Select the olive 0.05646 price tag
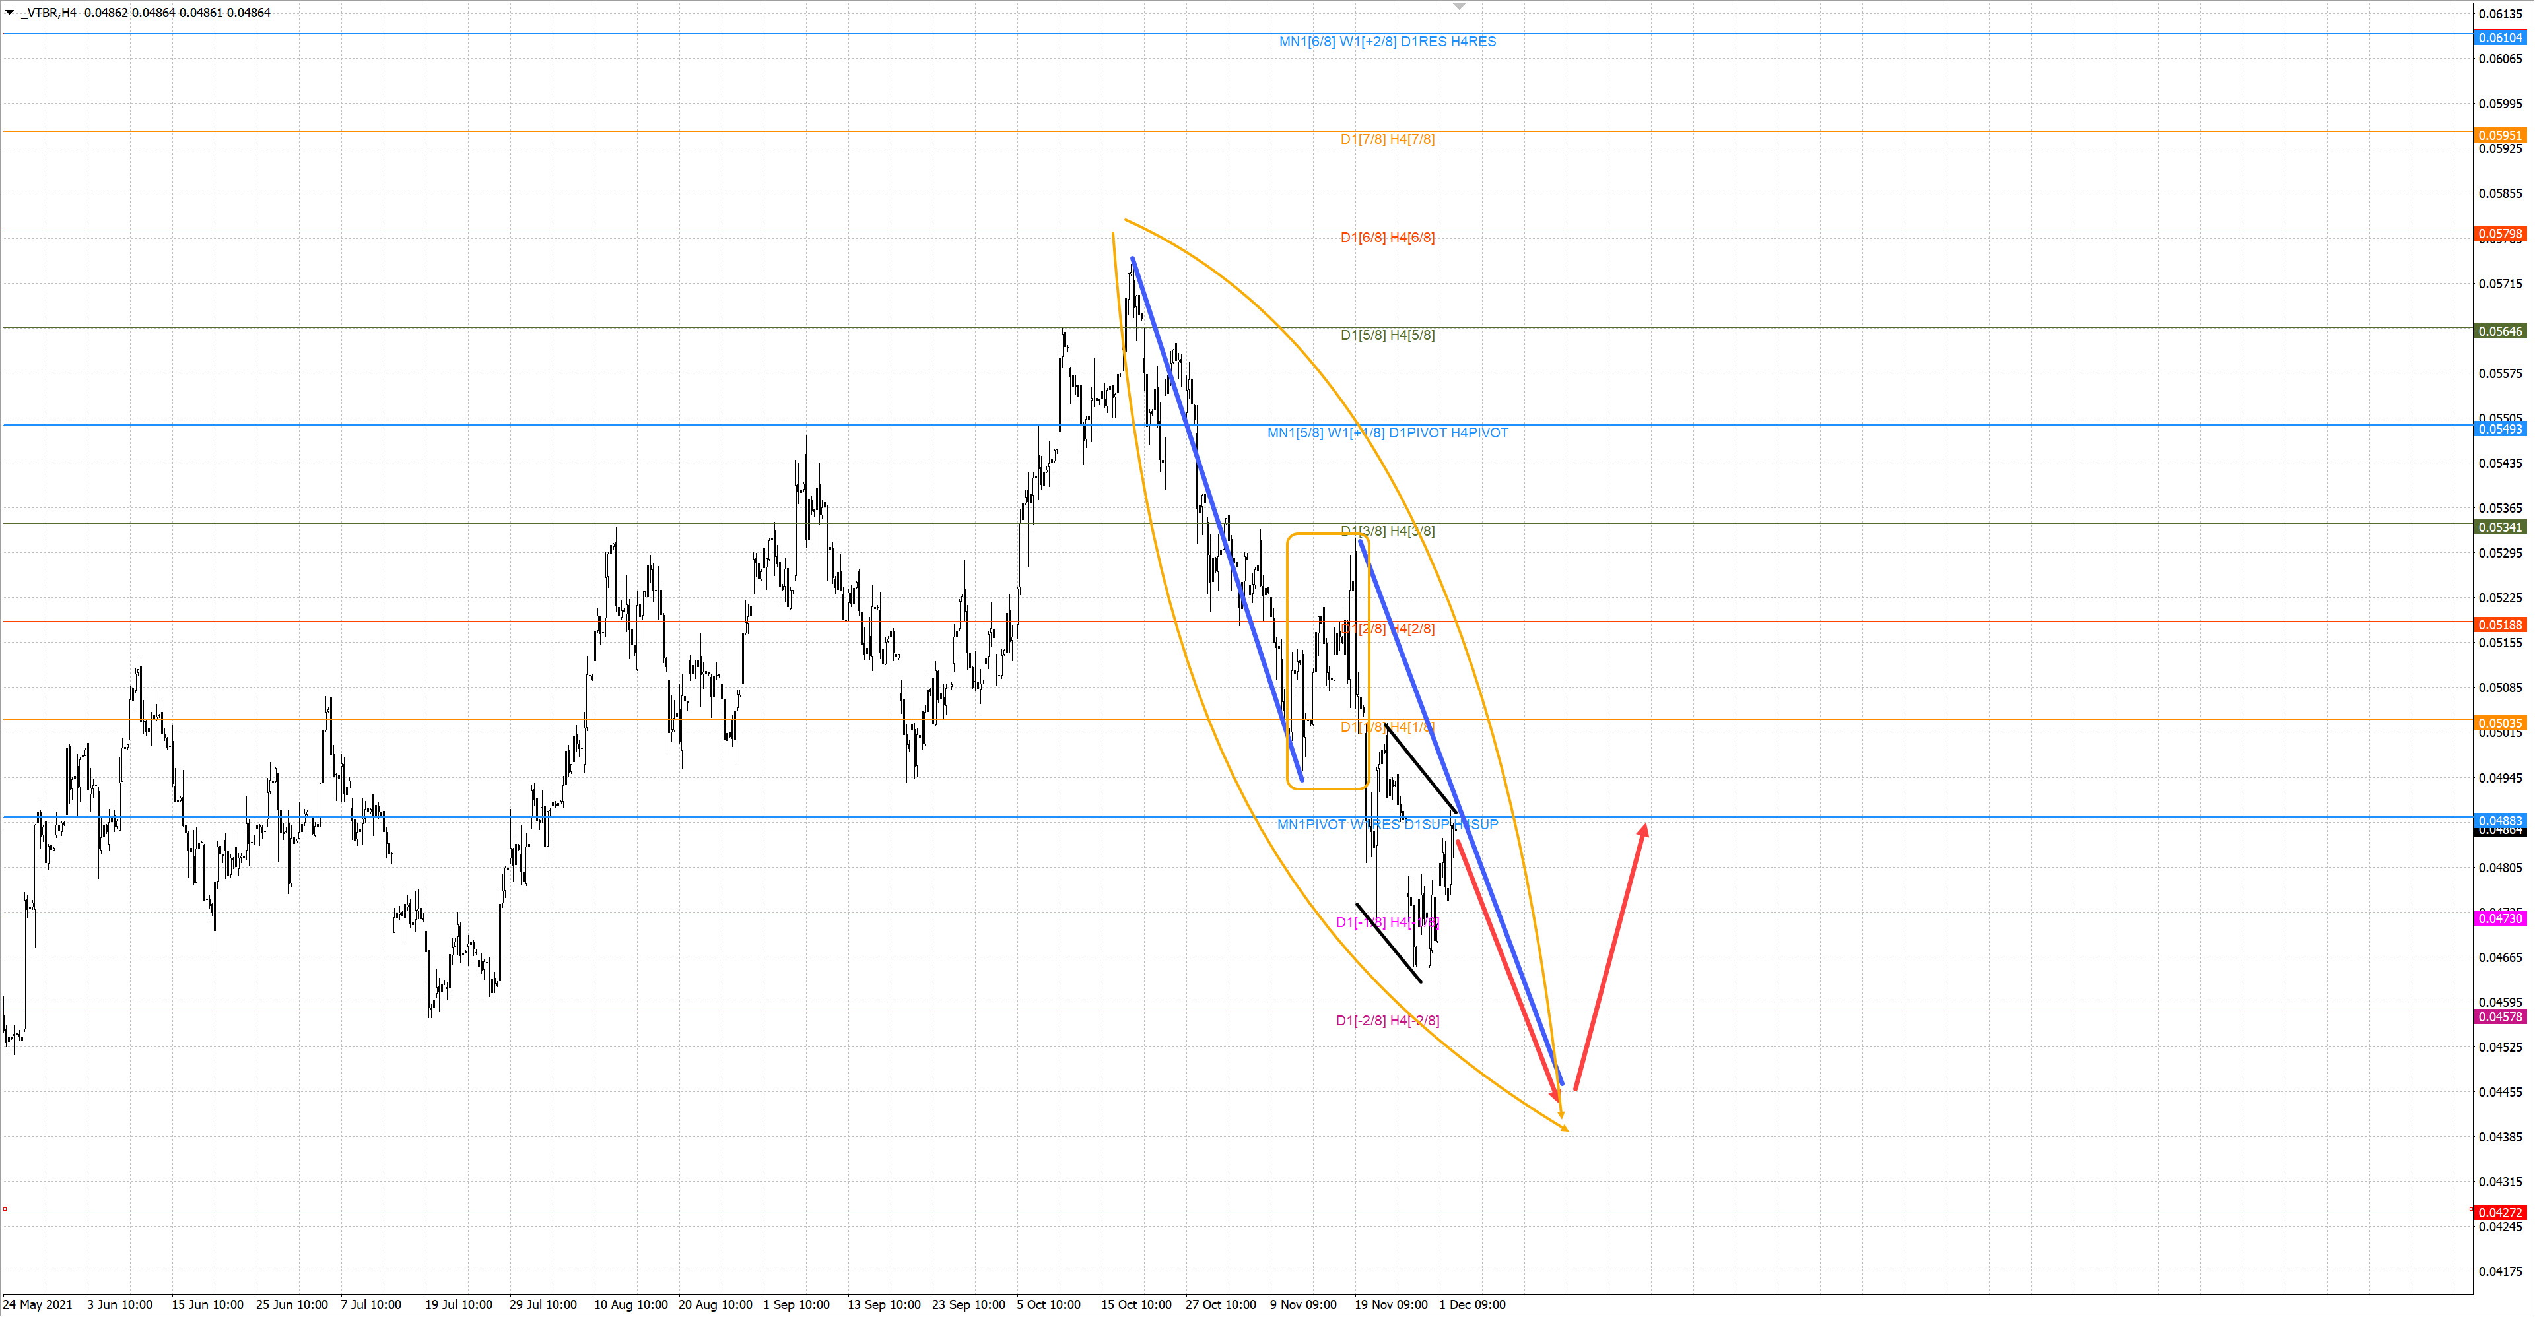 click(2499, 331)
